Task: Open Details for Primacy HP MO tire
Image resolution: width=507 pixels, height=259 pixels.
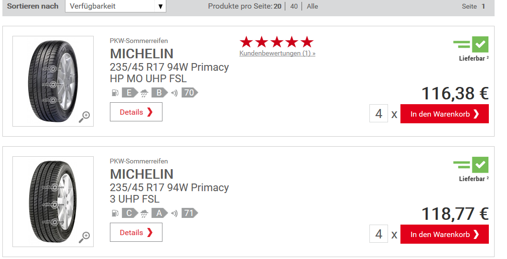Action: (x=136, y=112)
